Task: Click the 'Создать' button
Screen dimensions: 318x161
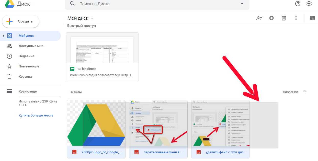Action: (21, 21)
